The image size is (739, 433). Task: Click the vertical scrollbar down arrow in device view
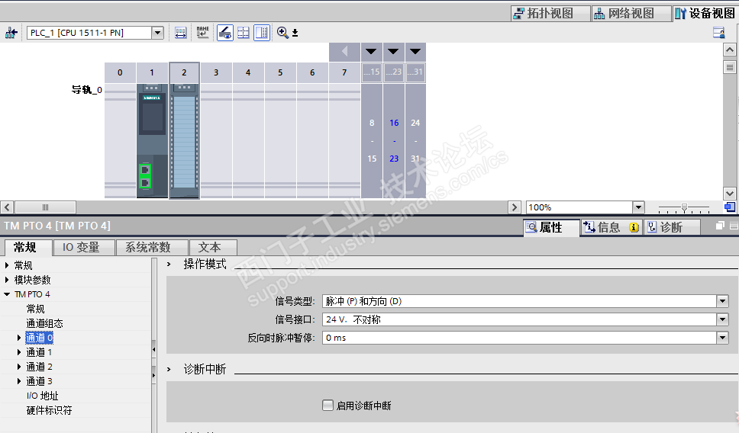(x=730, y=194)
